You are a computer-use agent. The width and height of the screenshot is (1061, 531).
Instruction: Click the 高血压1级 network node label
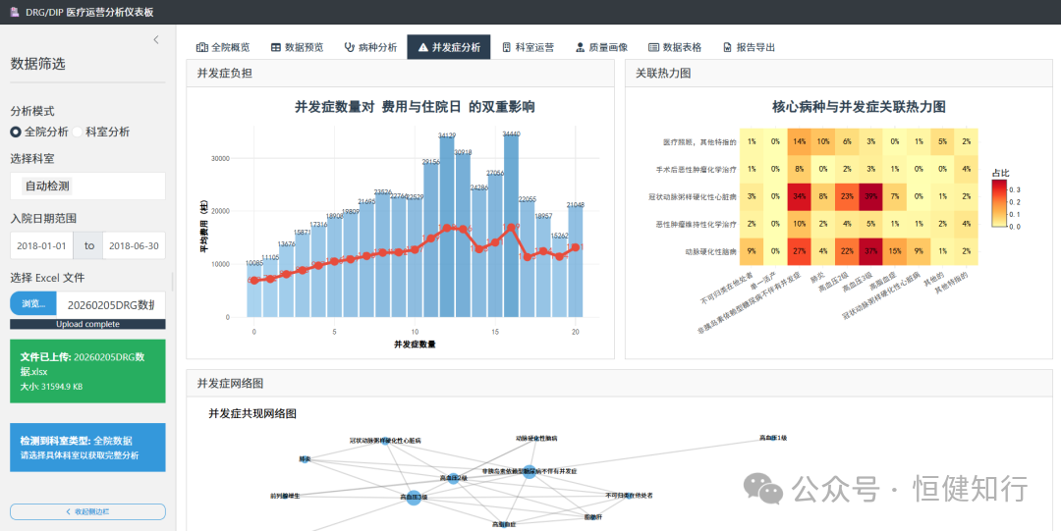[x=773, y=439]
